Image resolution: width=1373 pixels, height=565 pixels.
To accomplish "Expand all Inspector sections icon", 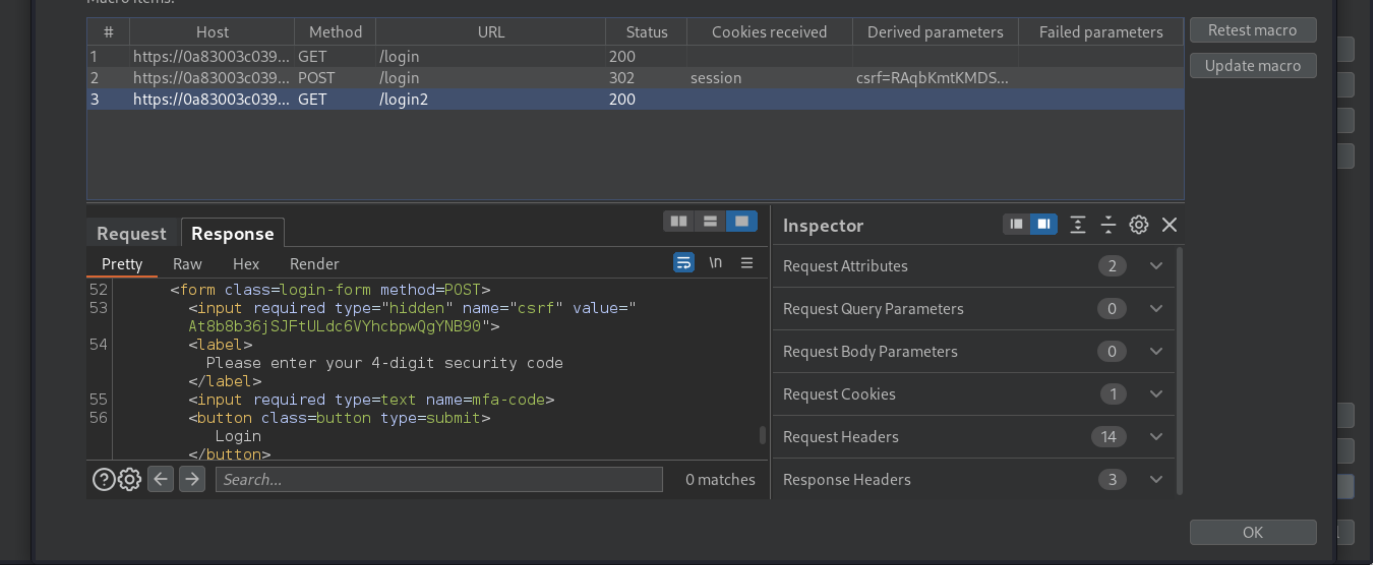I will pyautogui.click(x=1078, y=224).
